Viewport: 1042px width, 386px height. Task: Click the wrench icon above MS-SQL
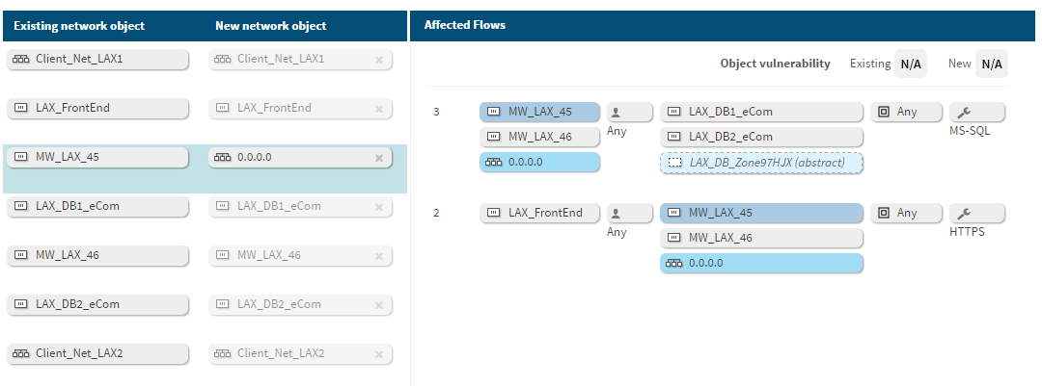click(962, 112)
